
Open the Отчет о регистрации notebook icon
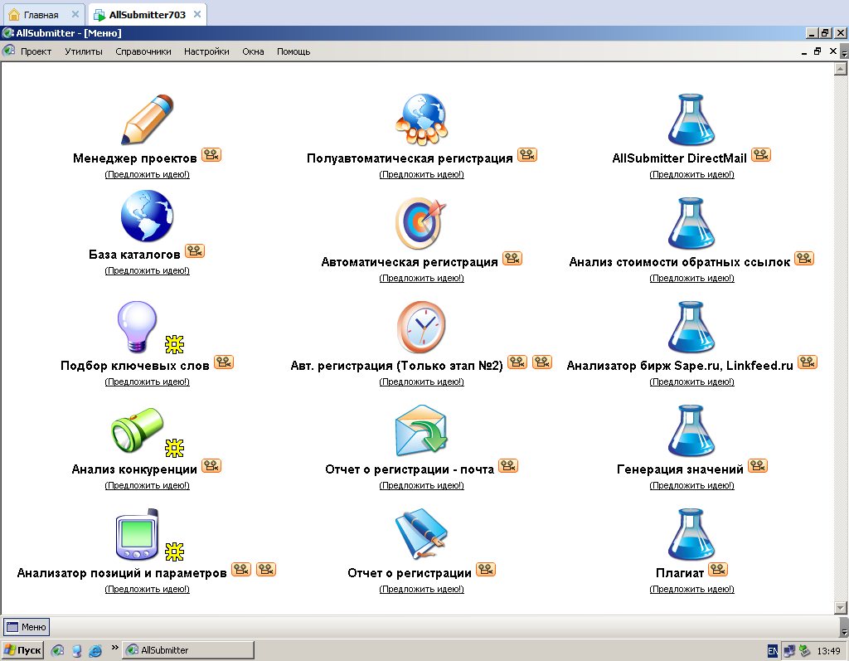421,534
